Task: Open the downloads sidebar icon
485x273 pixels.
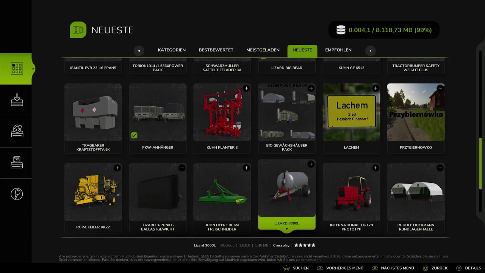Action: click(17, 100)
